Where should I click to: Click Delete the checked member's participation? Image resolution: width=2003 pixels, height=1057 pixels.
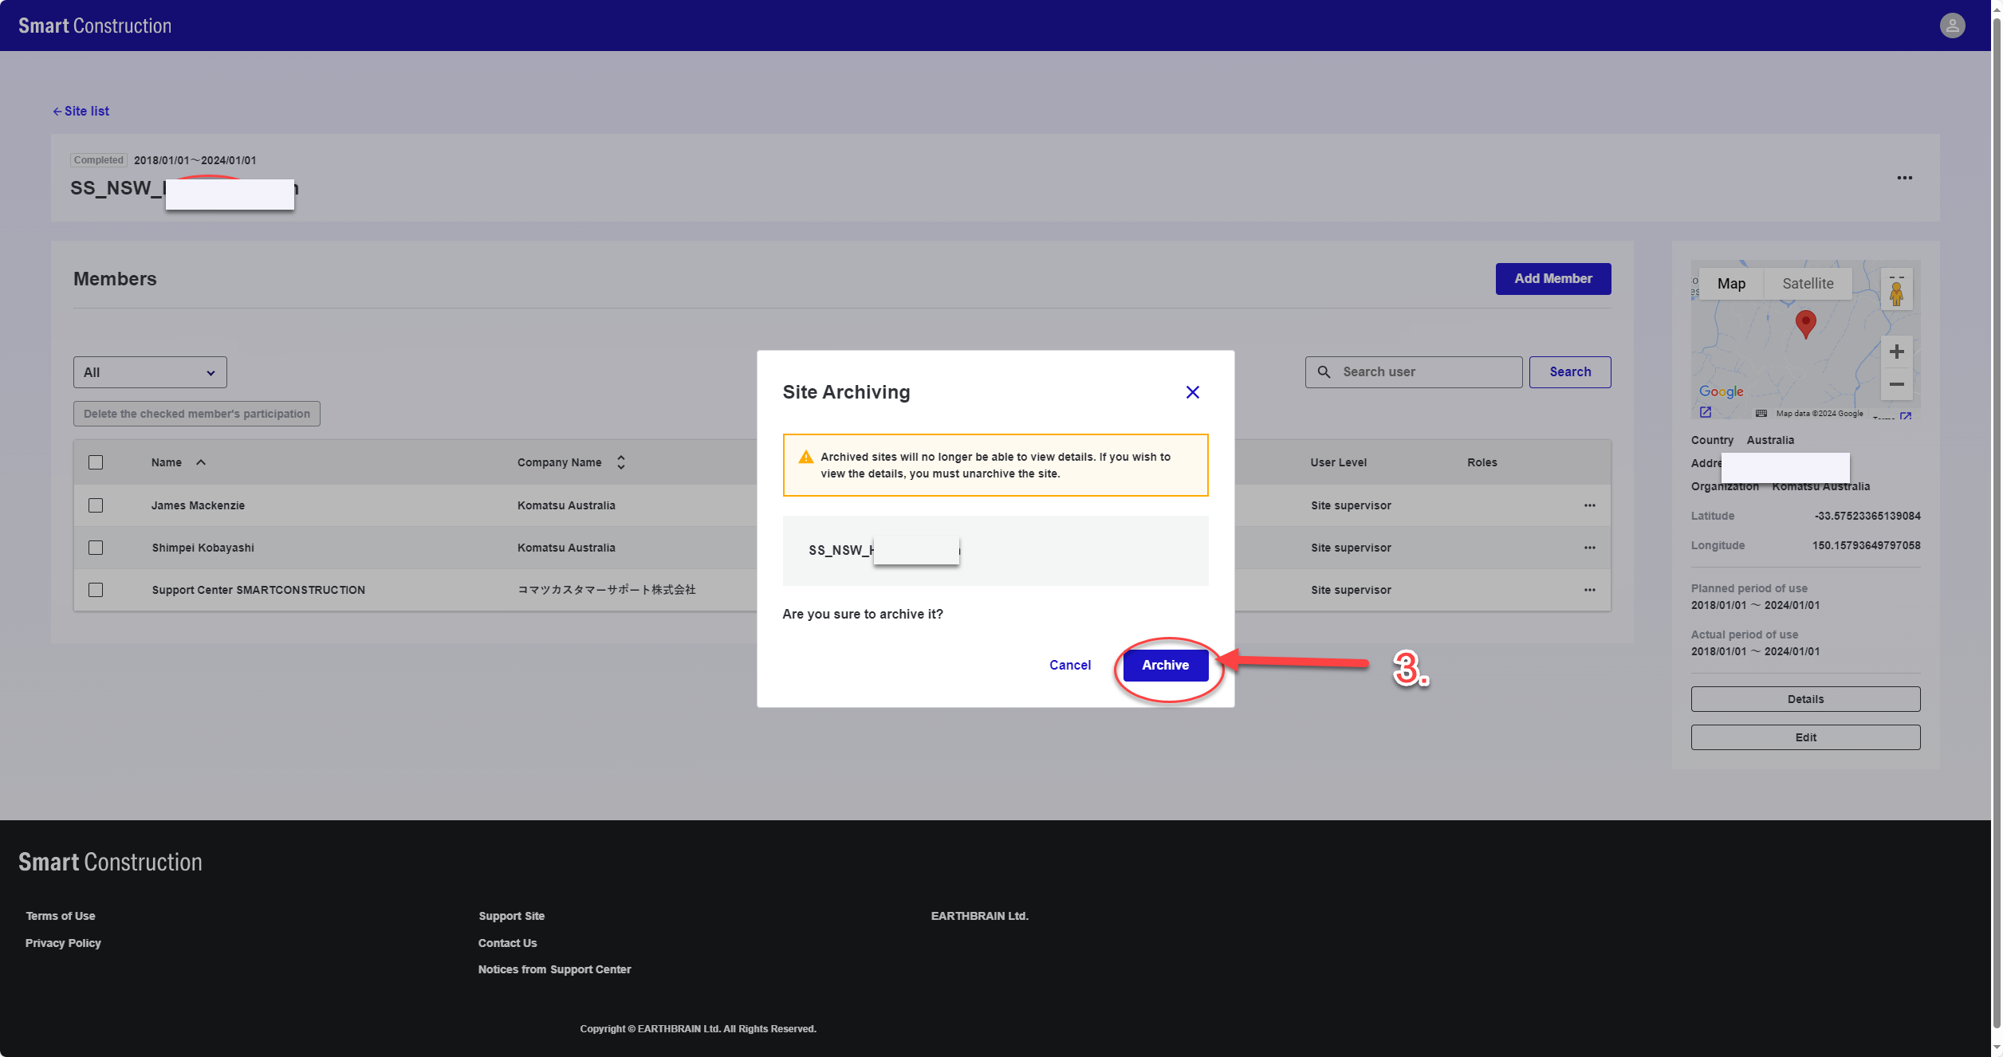coord(197,414)
